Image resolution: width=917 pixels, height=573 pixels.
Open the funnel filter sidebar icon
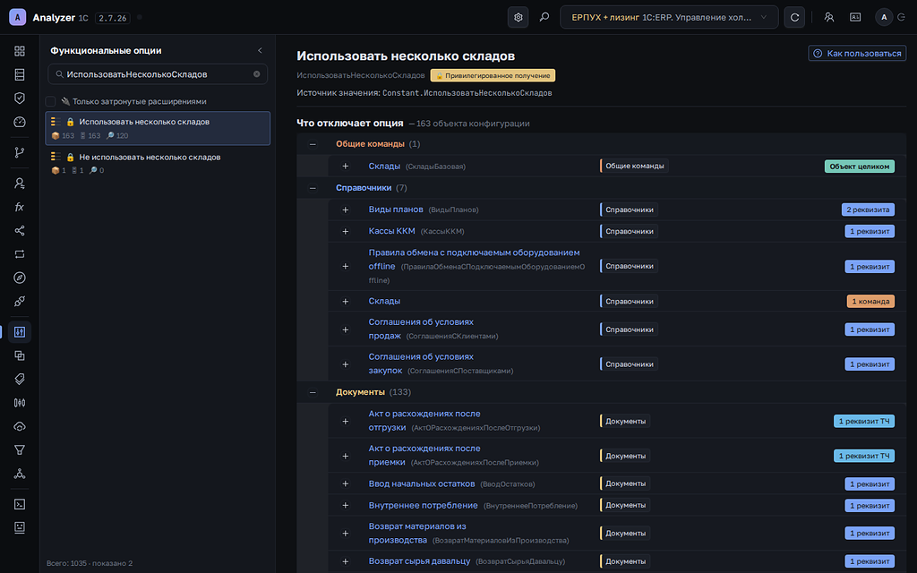pos(20,449)
